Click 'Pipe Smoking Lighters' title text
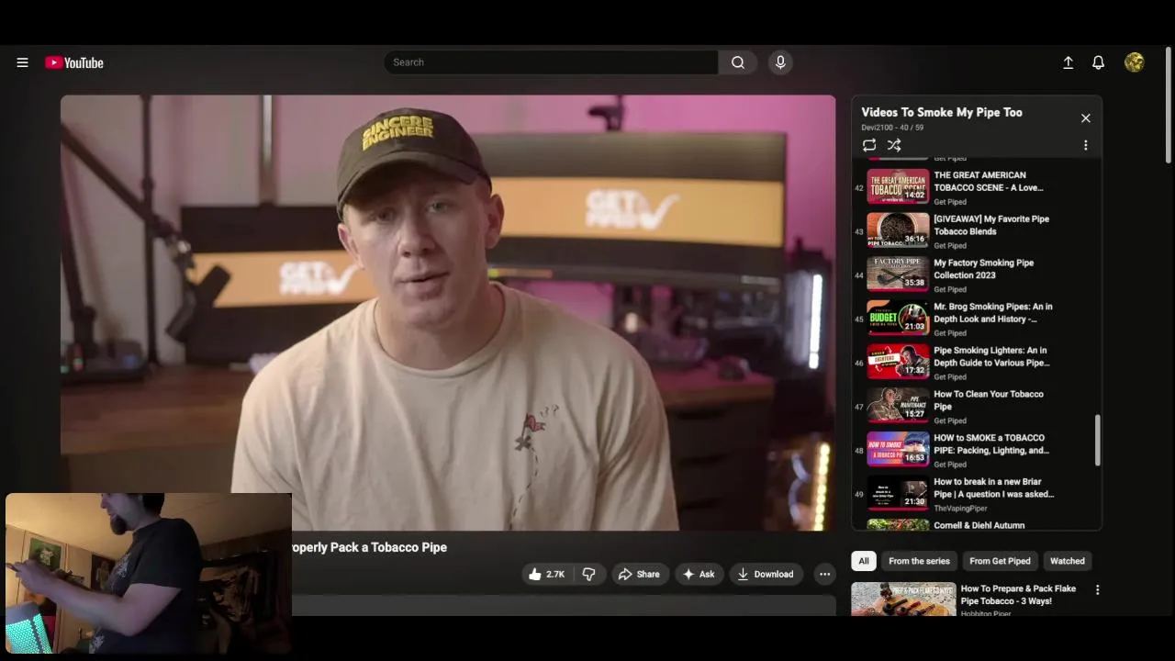The height and width of the screenshot is (661, 1175). click(991, 356)
